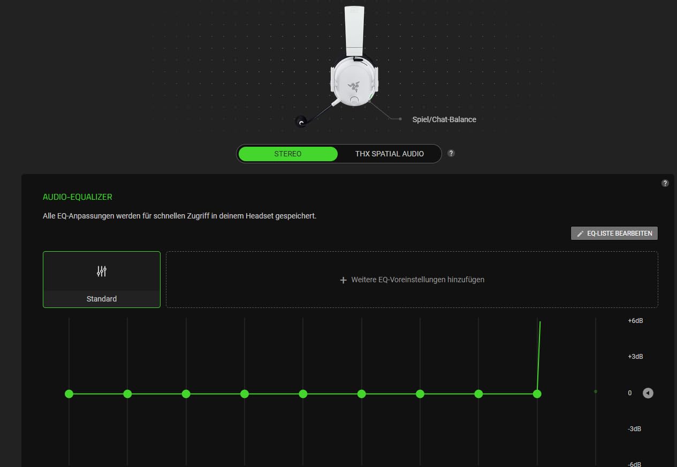Image resolution: width=677 pixels, height=467 pixels.
Task: Click the AUDIO-EQUALIZER heading
Action: pyautogui.click(x=78, y=197)
